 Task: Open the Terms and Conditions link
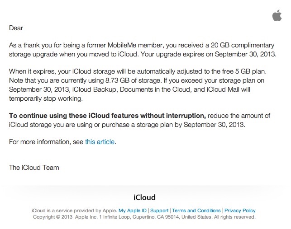tap(196, 210)
